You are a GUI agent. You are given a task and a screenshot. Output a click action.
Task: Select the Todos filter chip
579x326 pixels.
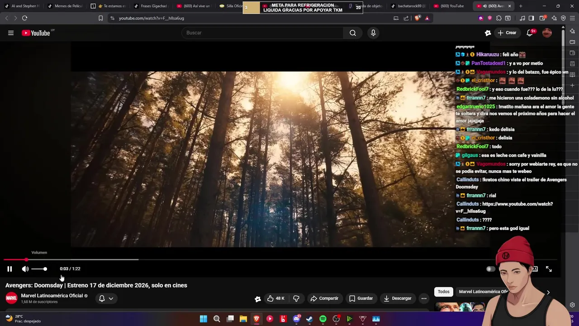tap(444, 292)
